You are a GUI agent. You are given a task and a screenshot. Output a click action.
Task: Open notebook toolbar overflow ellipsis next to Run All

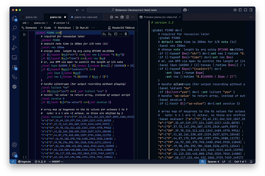click(x=93, y=28)
